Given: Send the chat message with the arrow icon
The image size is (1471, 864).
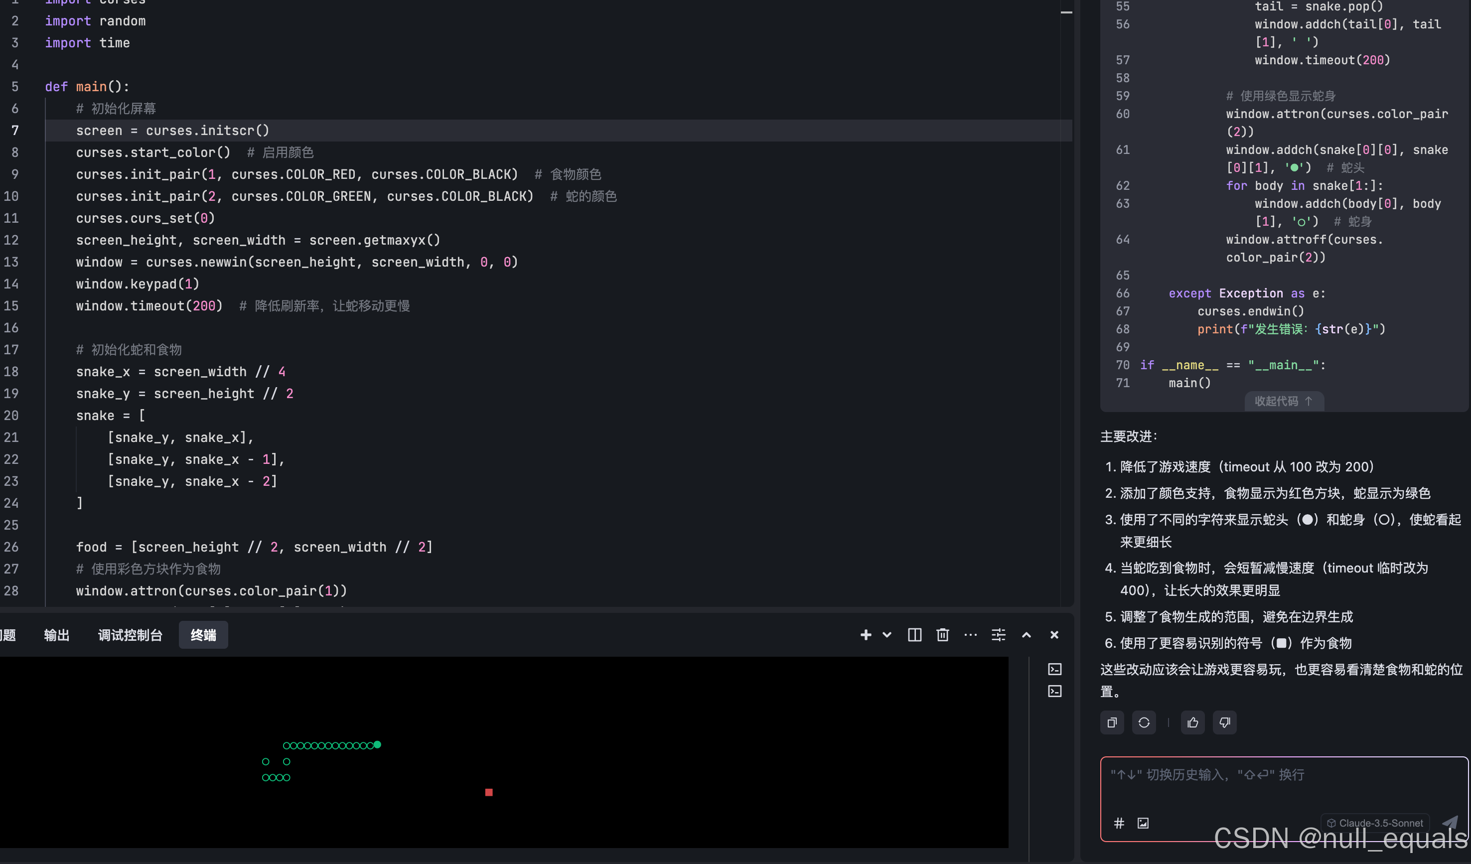Looking at the screenshot, I should click(x=1450, y=822).
